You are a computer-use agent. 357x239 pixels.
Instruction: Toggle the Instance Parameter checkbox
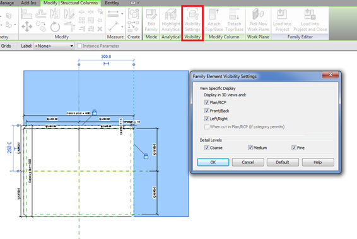pos(79,46)
